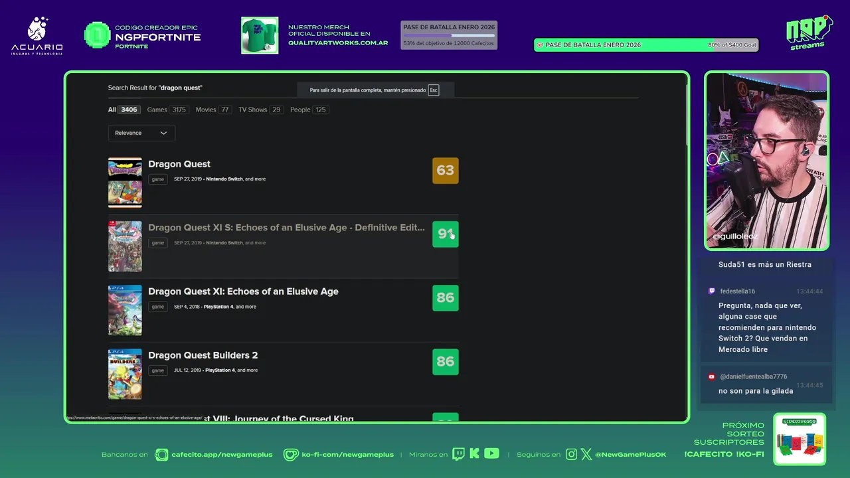The height and width of the screenshot is (478, 850).
Task: Click the NGP streams logo
Action: tap(809, 33)
